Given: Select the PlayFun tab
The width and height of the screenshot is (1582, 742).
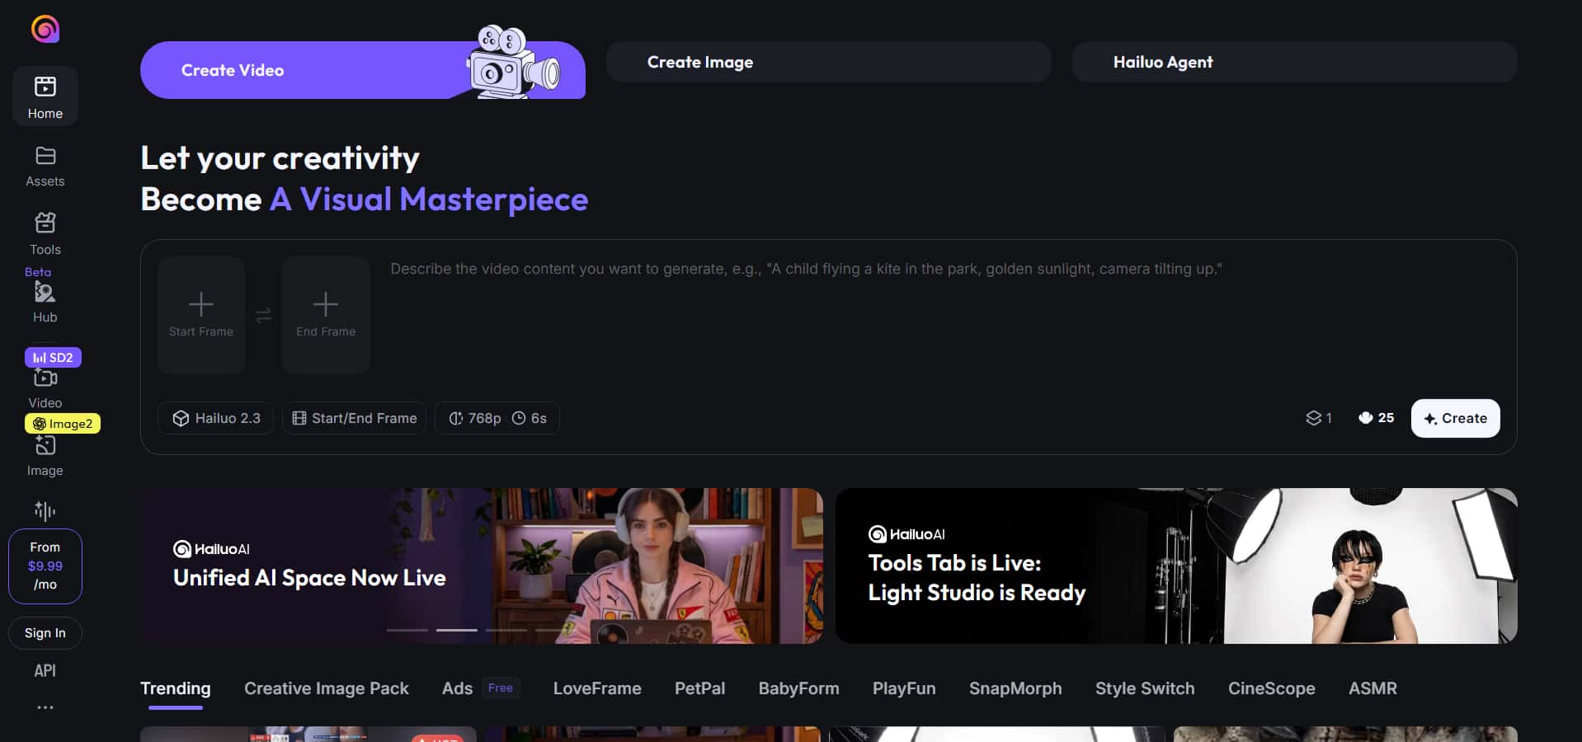Looking at the screenshot, I should [904, 688].
